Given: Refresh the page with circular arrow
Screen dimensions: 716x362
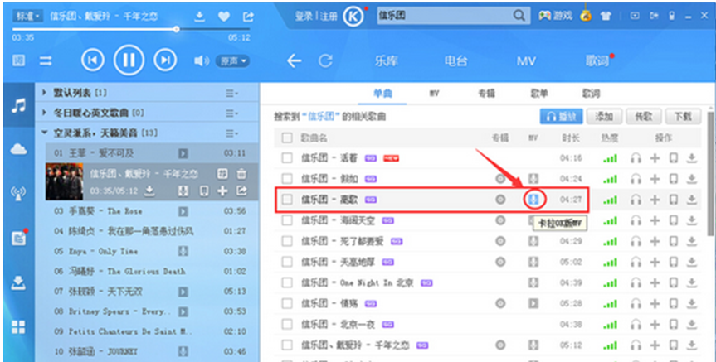Looking at the screenshot, I should [325, 60].
